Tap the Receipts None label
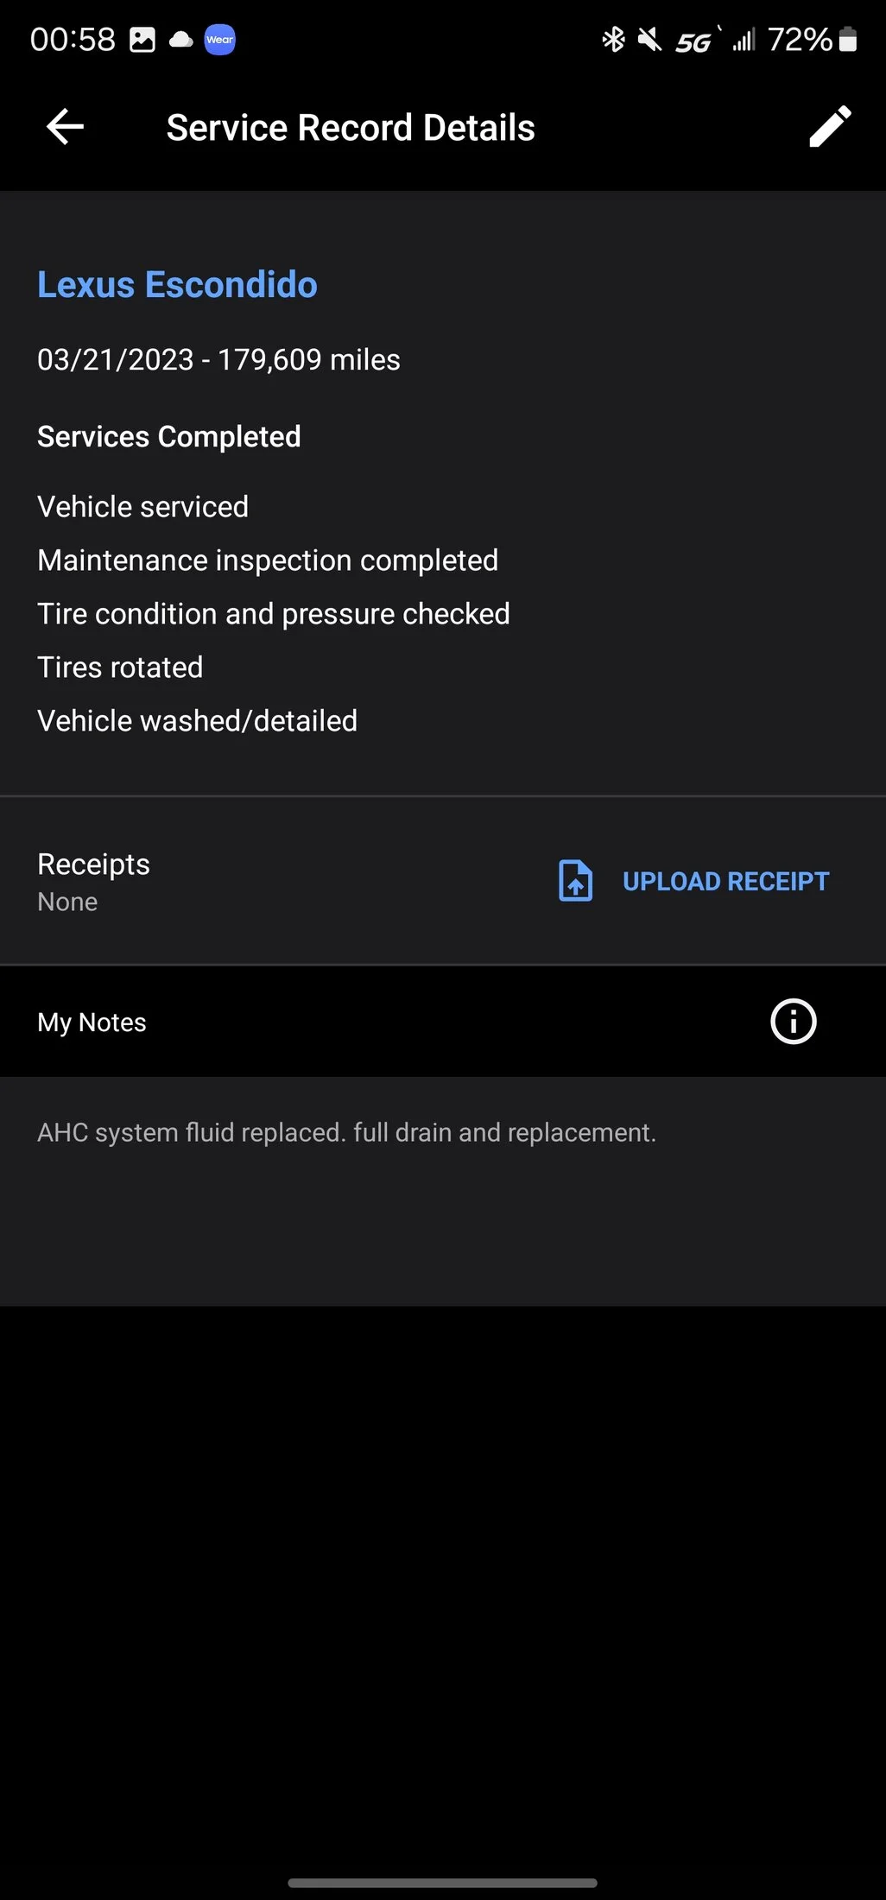 (67, 902)
